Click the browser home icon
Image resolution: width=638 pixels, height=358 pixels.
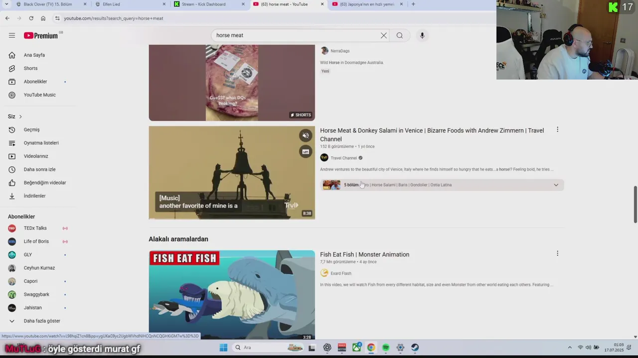point(43,18)
